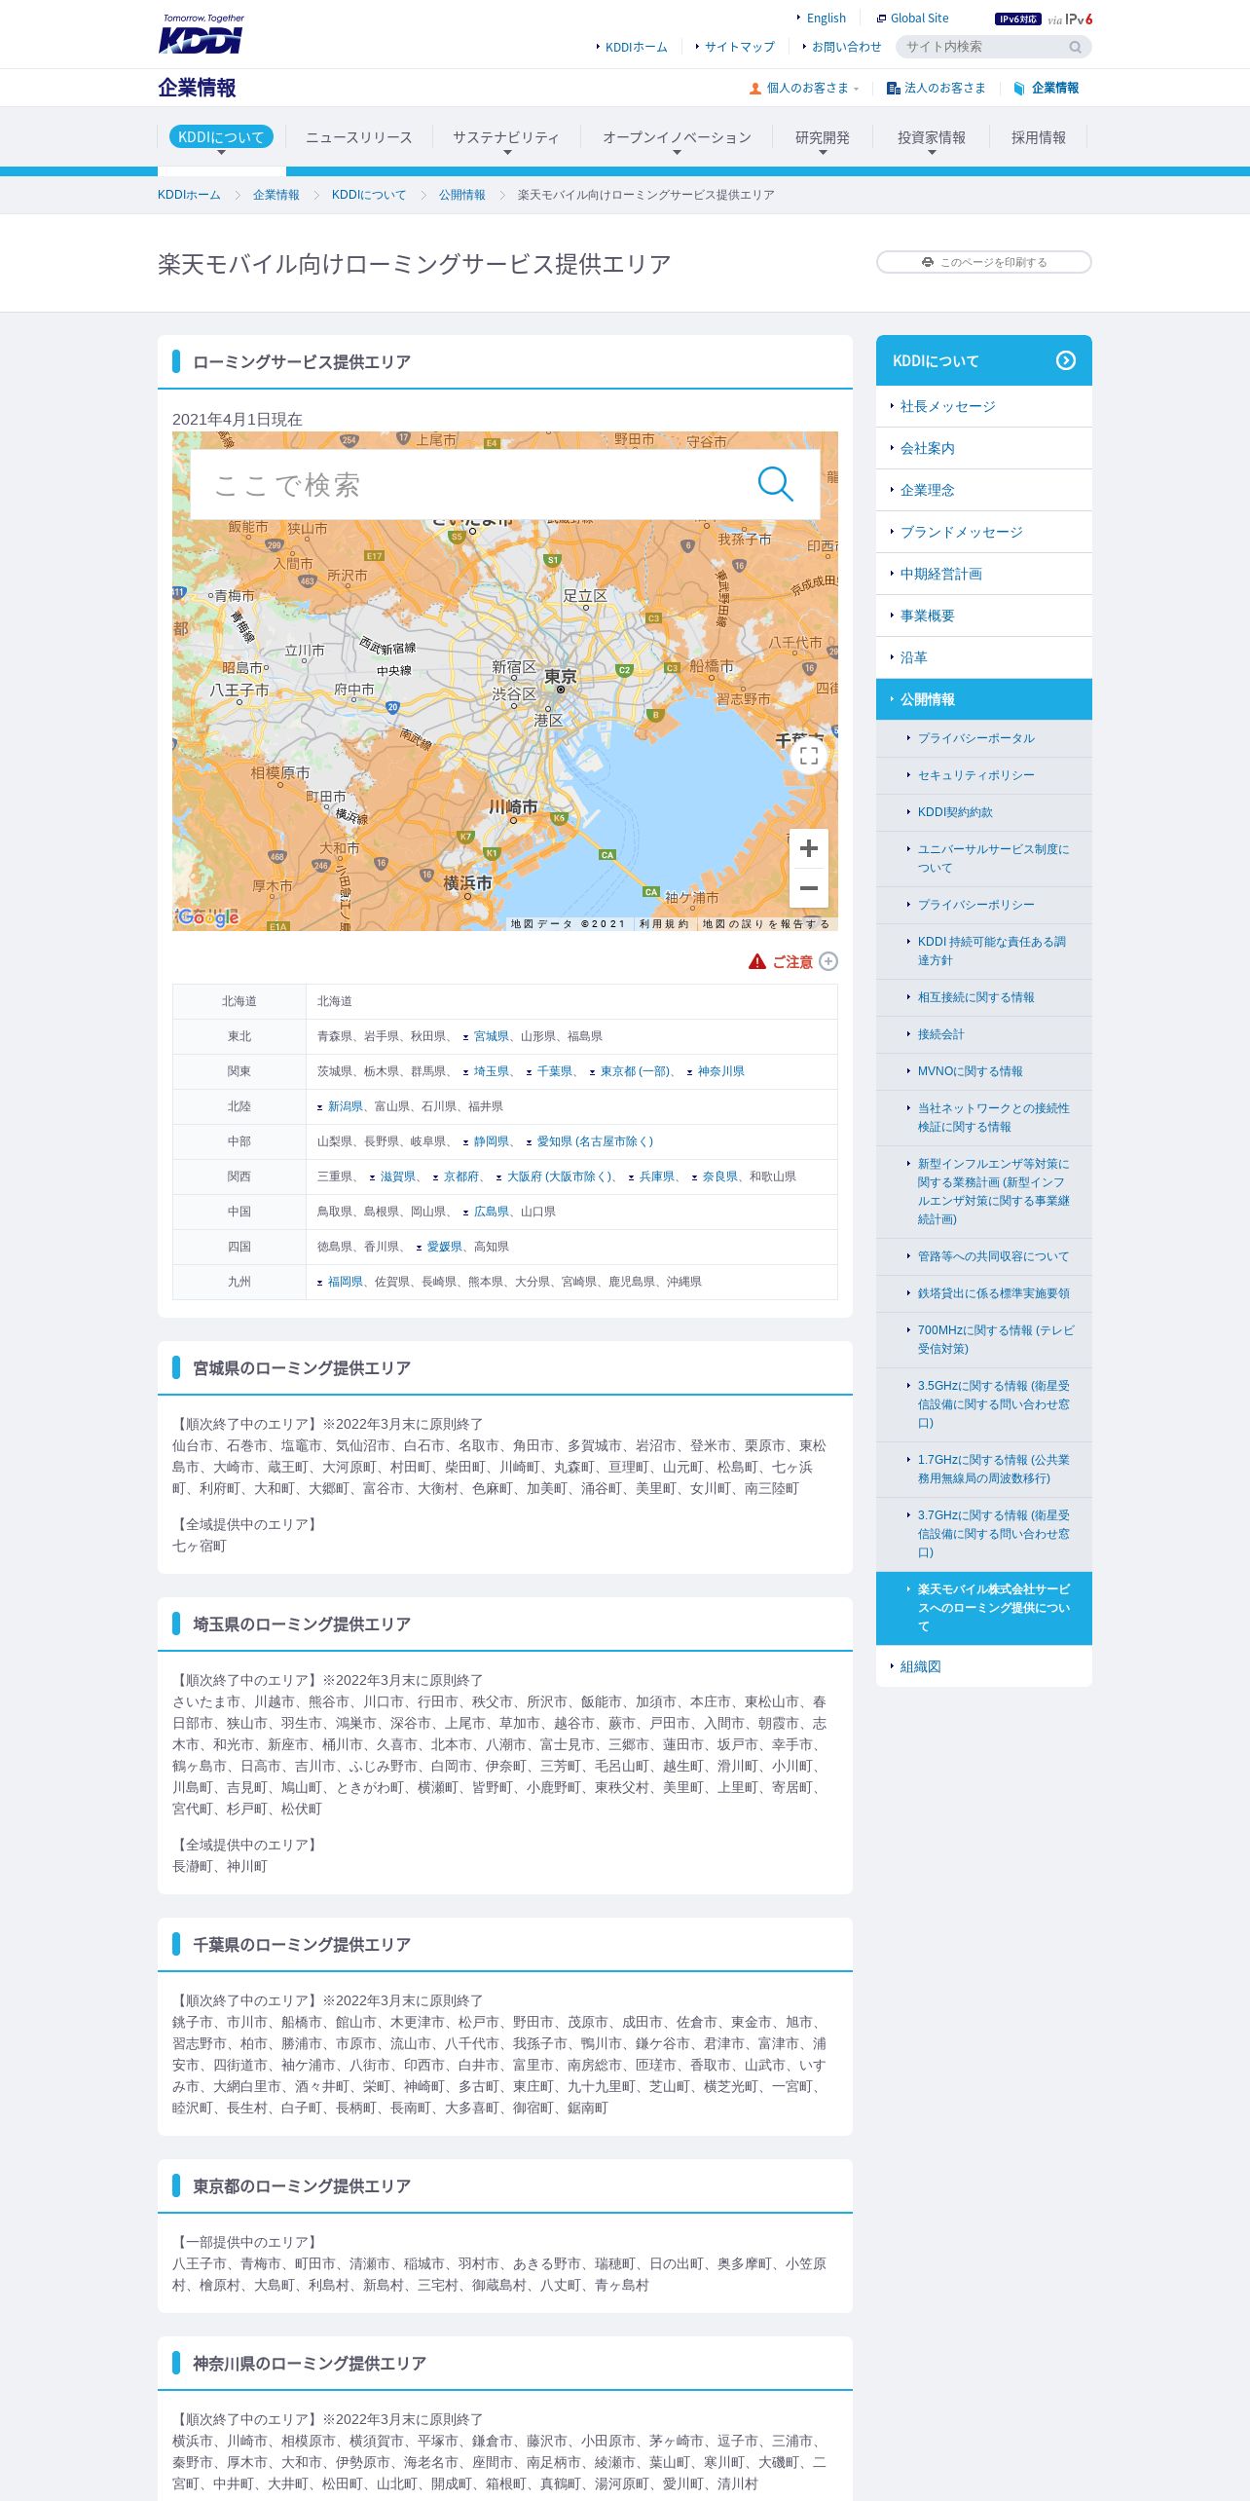Click the site search magnifier icon
The height and width of the screenshot is (2501, 1250).
tap(1075, 47)
